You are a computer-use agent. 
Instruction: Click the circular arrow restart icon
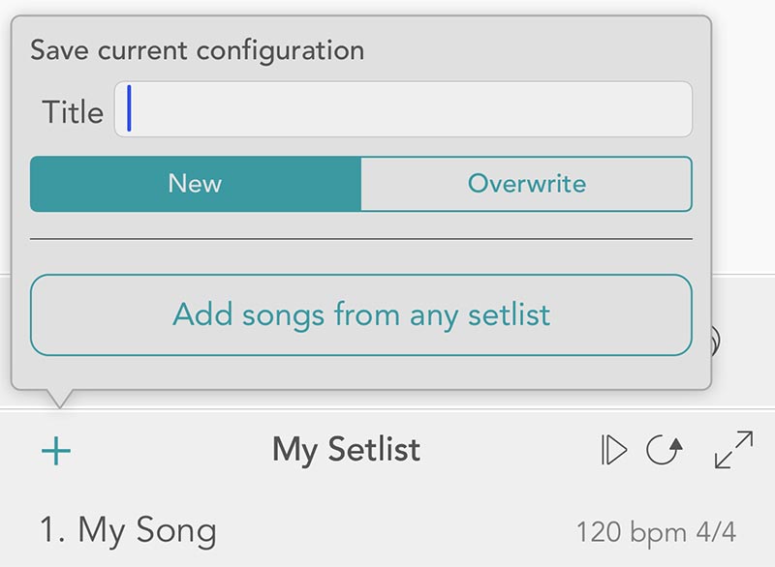(665, 450)
